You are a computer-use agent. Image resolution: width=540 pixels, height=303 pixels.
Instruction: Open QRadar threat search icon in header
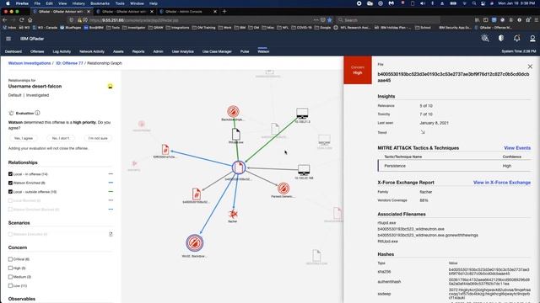pos(485,39)
